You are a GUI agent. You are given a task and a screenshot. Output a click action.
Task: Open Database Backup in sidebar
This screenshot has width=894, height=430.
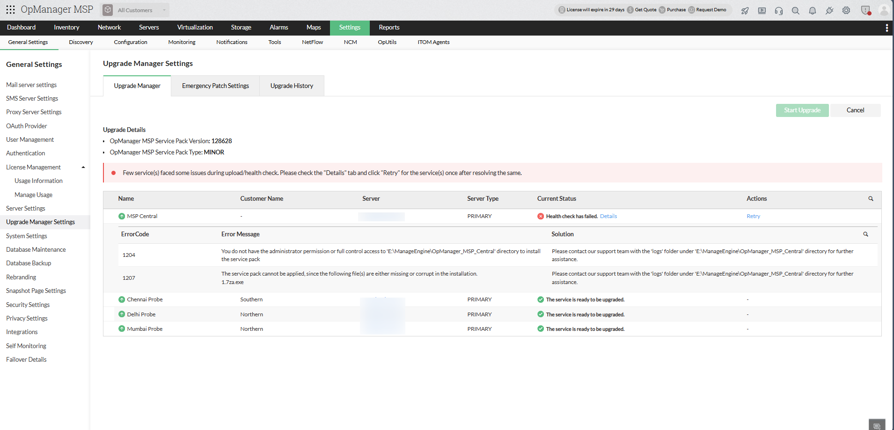pos(29,263)
